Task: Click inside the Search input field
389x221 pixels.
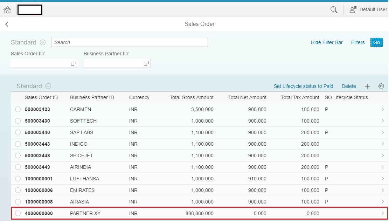Action: 130,42
